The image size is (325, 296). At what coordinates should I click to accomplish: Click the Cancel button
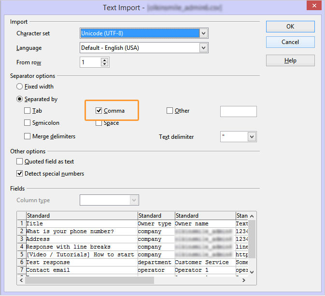click(290, 42)
